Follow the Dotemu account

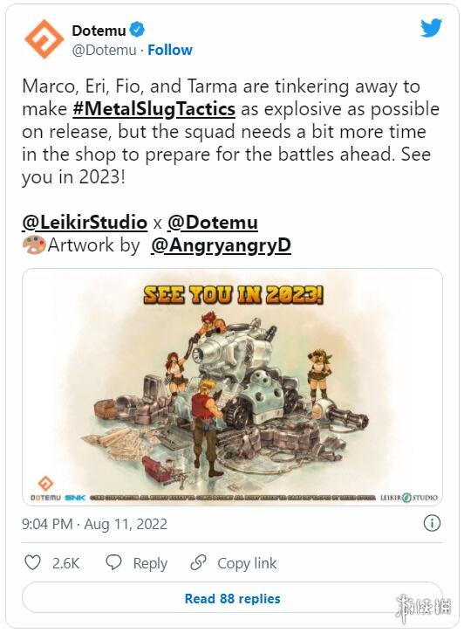[x=170, y=50]
